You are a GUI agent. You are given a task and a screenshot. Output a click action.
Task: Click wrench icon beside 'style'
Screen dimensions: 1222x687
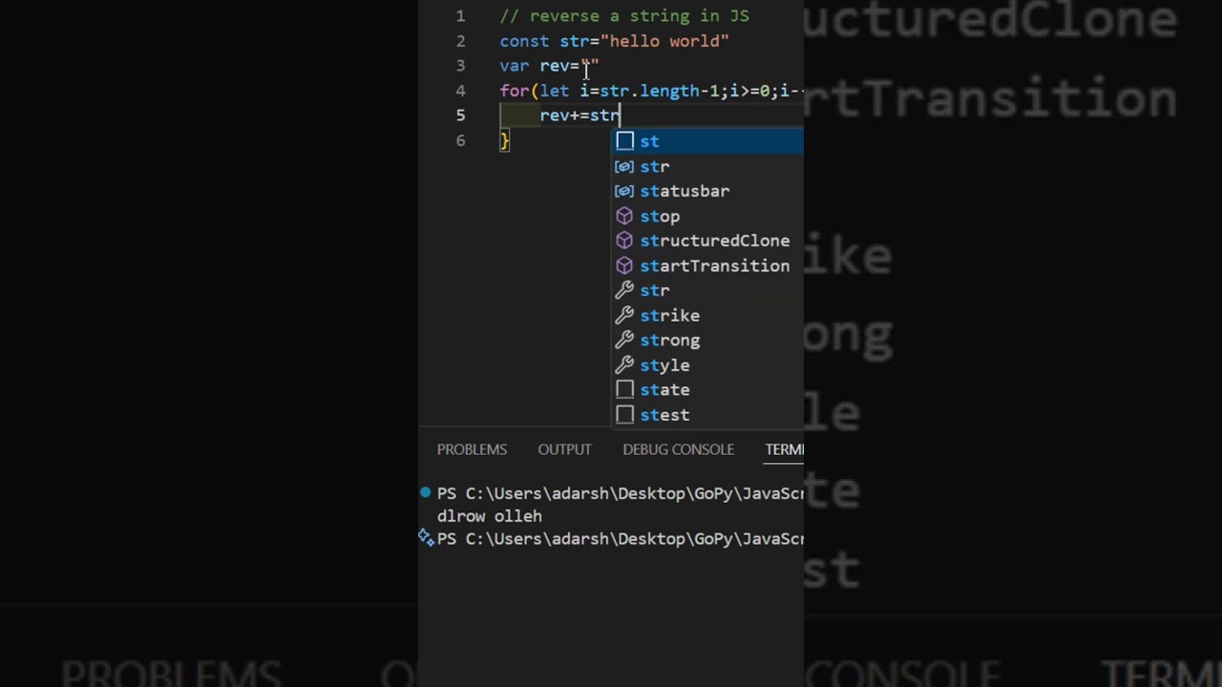pyautogui.click(x=624, y=364)
